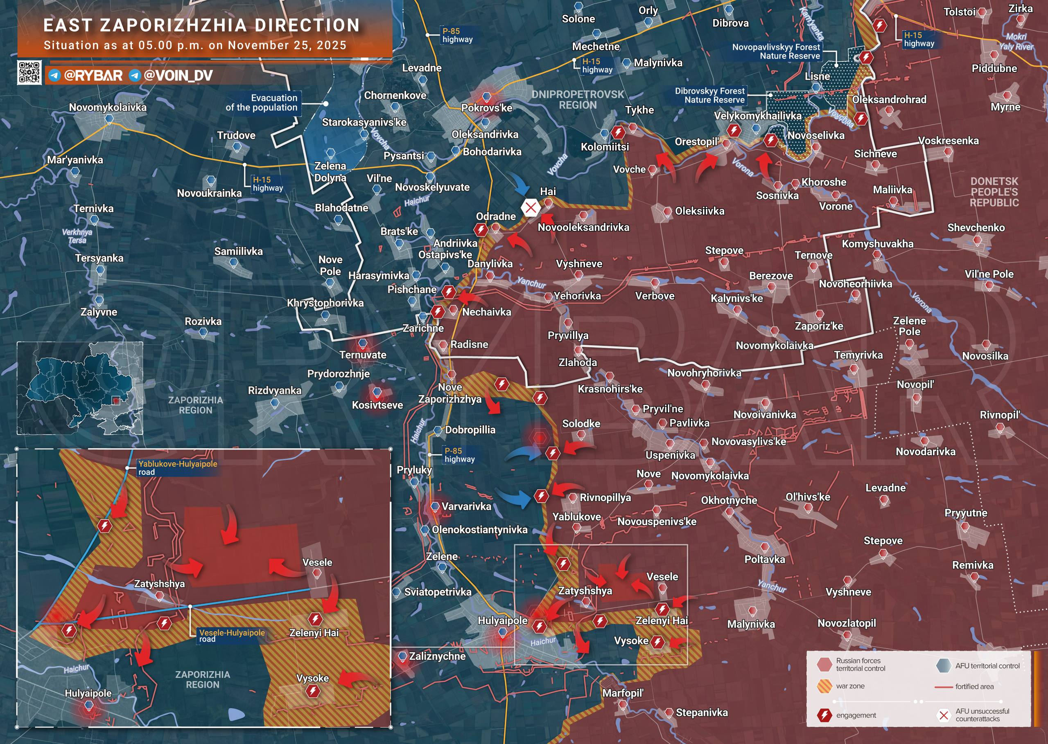Image resolution: width=1048 pixels, height=744 pixels.
Task: Click the Russian forces territorial control swatch
Action: [824, 664]
